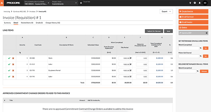The width and height of the screenshot is (211, 112).
Task: Switch to the Detail tab
Action: [x=16, y=23]
